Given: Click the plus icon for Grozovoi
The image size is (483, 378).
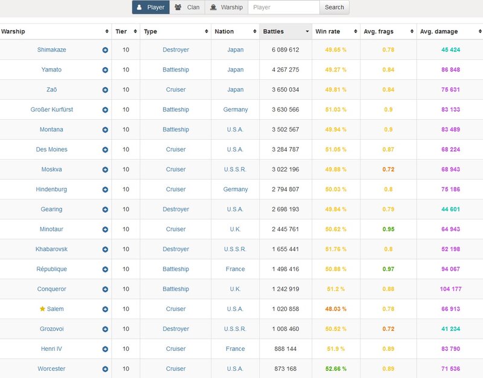Looking at the screenshot, I should 105,329.
